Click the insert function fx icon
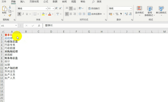The height and width of the screenshot is (102, 168). tap(39, 26)
